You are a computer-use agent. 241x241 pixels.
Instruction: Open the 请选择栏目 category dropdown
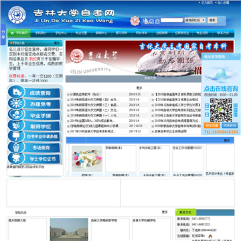point(195,20)
